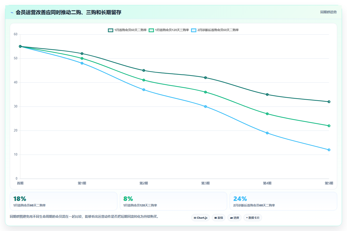Click the 同期群趋势 label in header

click(328, 12)
